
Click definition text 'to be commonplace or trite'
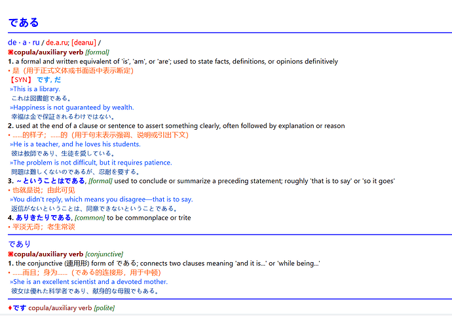(149, 218)
